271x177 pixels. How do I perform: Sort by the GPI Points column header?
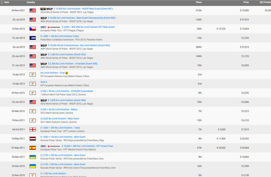coord(265,2)
